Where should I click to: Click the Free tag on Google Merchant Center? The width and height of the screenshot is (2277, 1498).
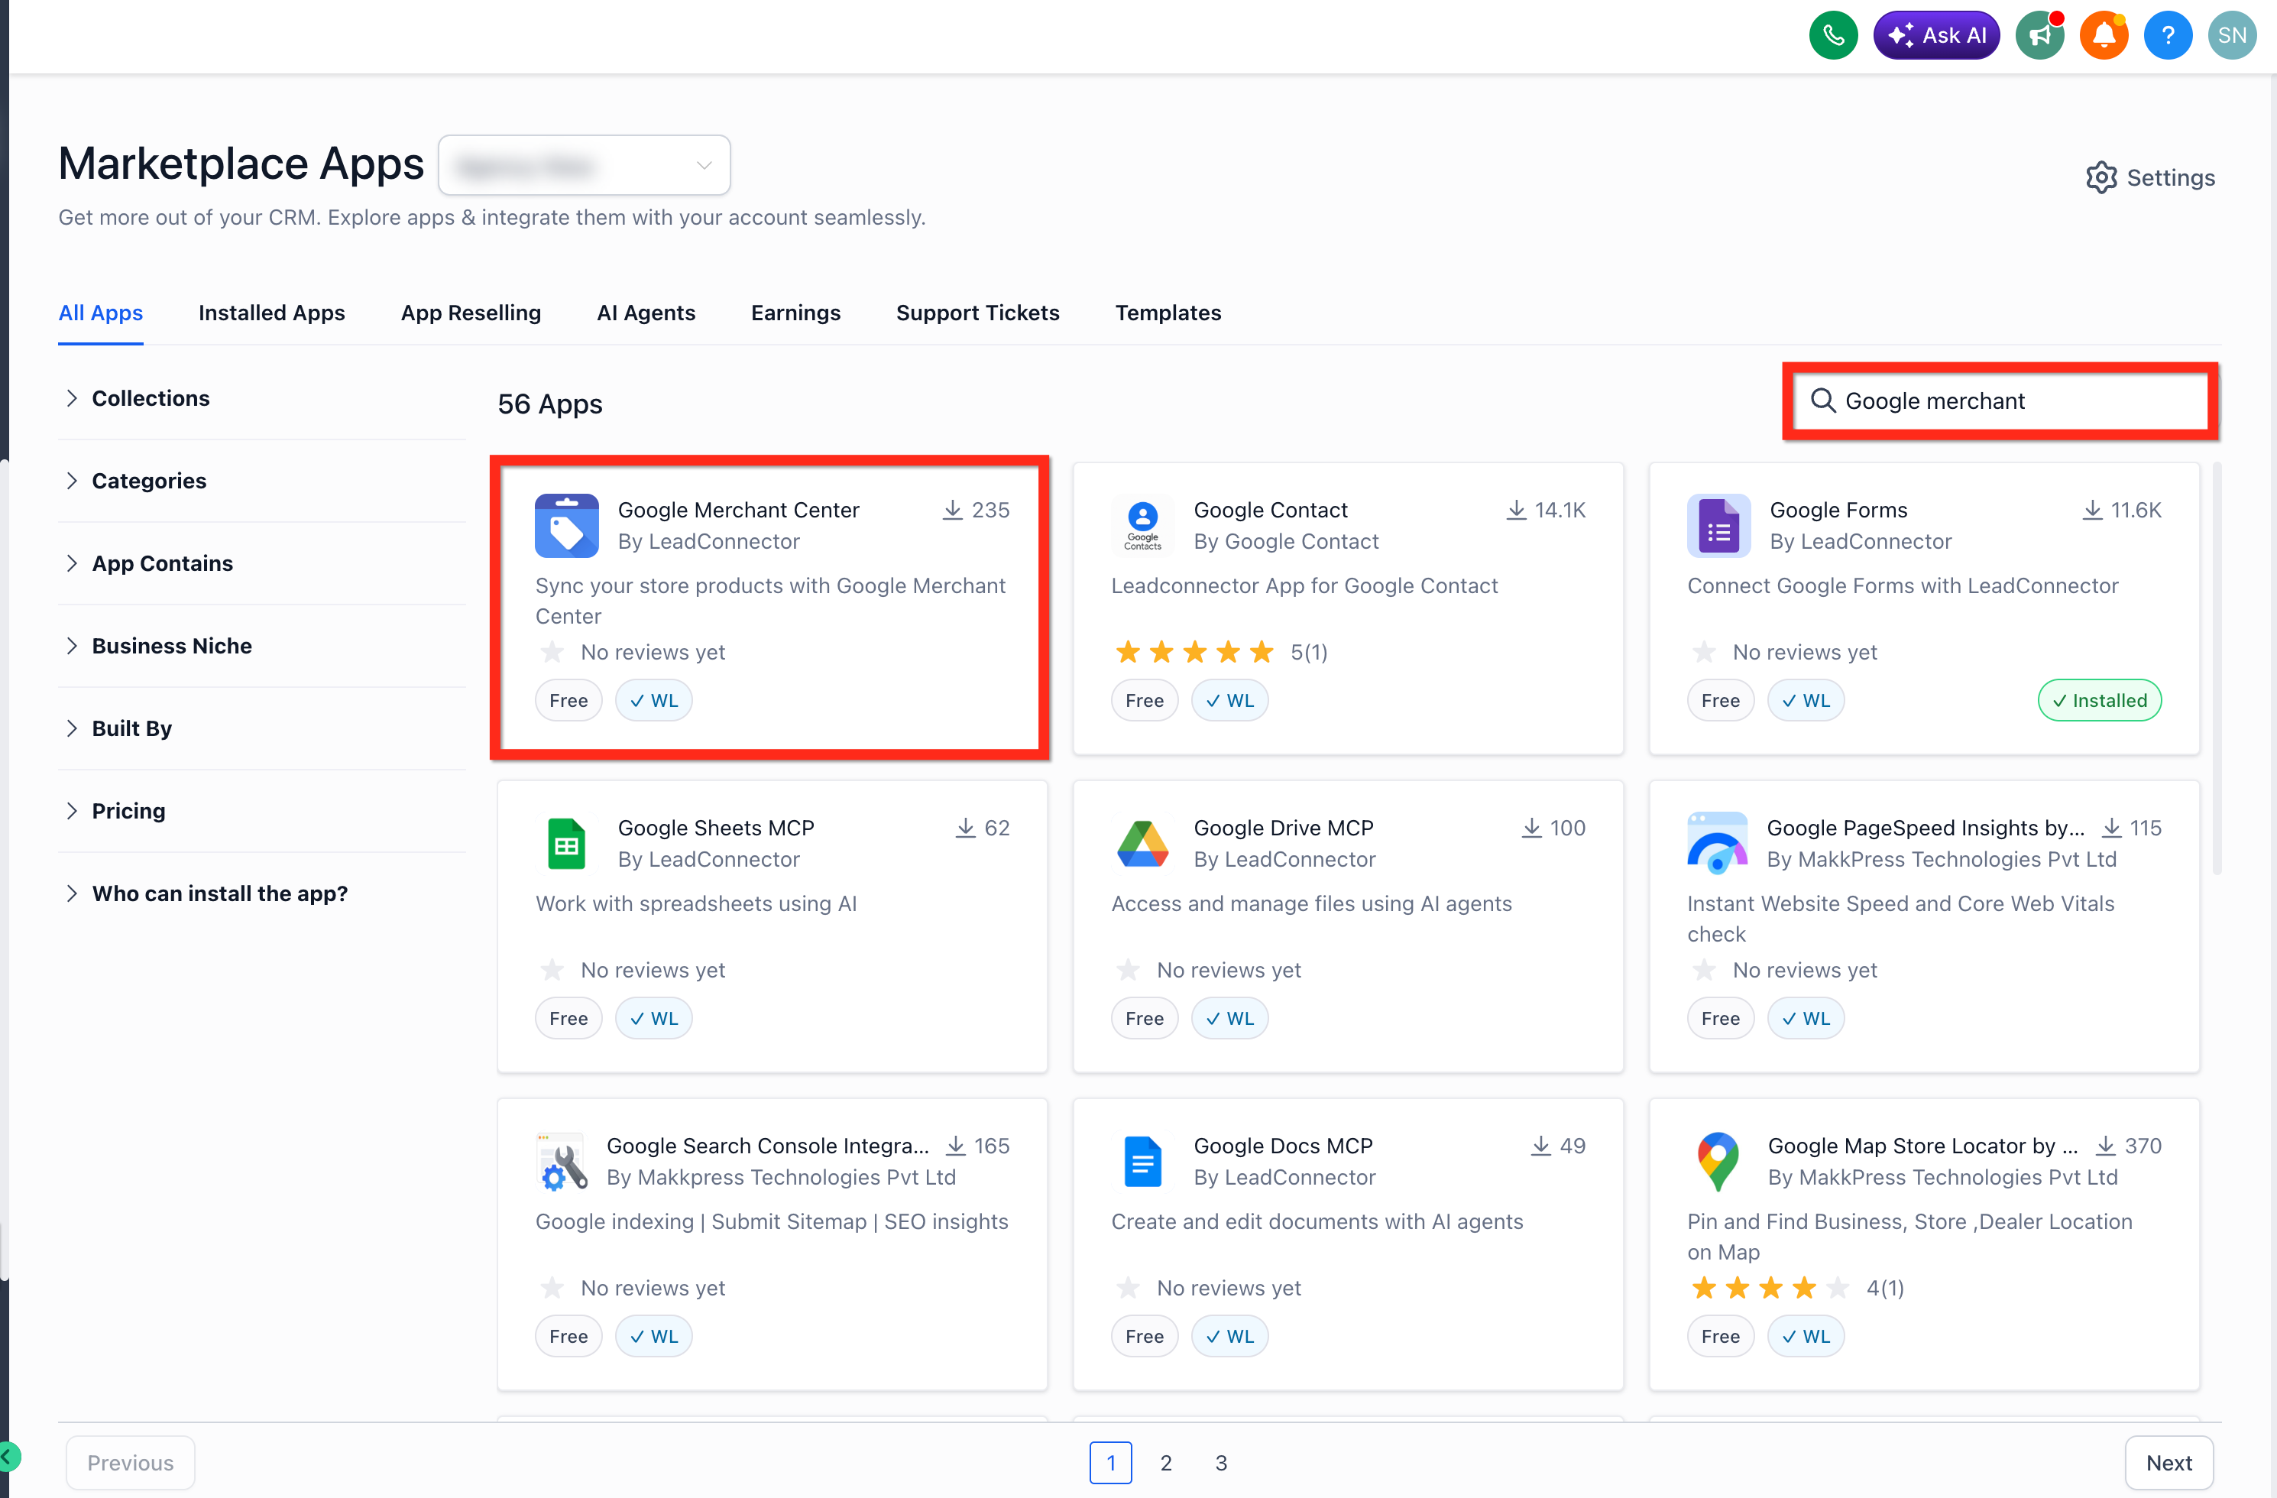[x=568, y=701]
